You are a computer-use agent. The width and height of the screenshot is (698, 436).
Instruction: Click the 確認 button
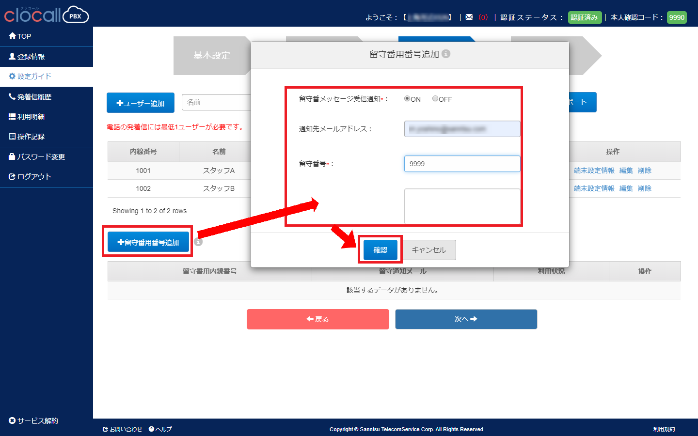[381, 250]
